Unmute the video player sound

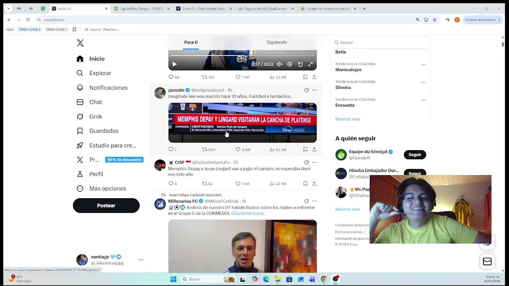[x=280, y=64]
